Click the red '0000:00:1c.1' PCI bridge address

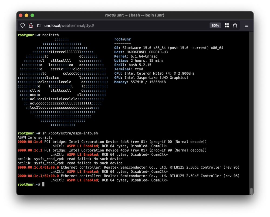[30, 150]
